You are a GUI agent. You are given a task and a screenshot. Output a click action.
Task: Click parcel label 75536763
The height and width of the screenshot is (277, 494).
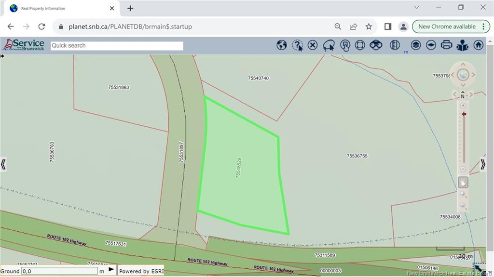[x=52, y=152]
